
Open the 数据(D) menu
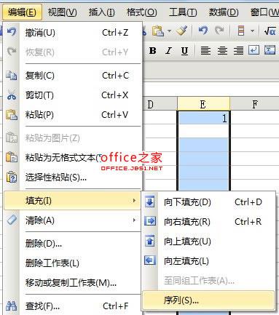point(224,12)
